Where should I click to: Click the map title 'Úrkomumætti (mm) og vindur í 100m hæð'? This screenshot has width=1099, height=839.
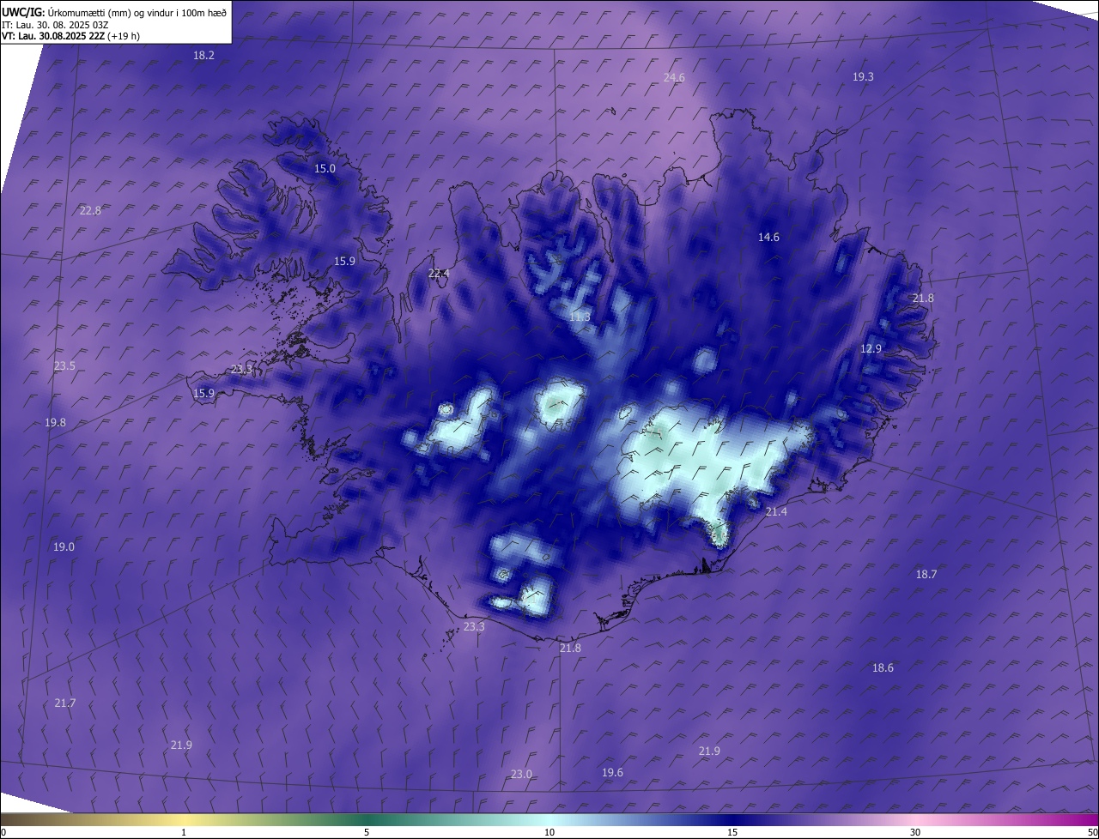[x=137, y=13]
